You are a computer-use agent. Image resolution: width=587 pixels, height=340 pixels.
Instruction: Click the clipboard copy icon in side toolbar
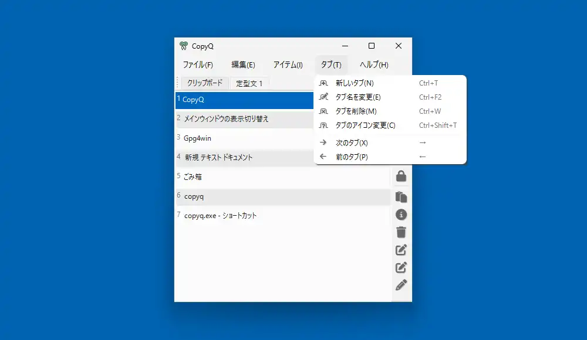tap(402, 197)
